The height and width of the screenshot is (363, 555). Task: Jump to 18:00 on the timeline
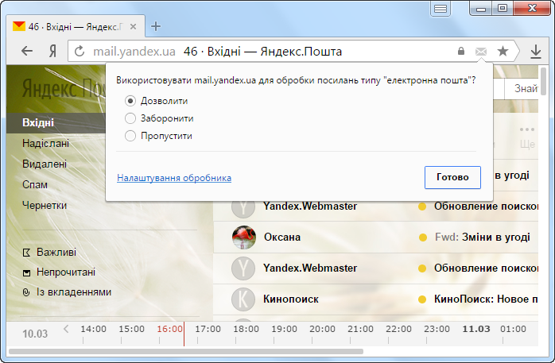[x=246, y=329]
